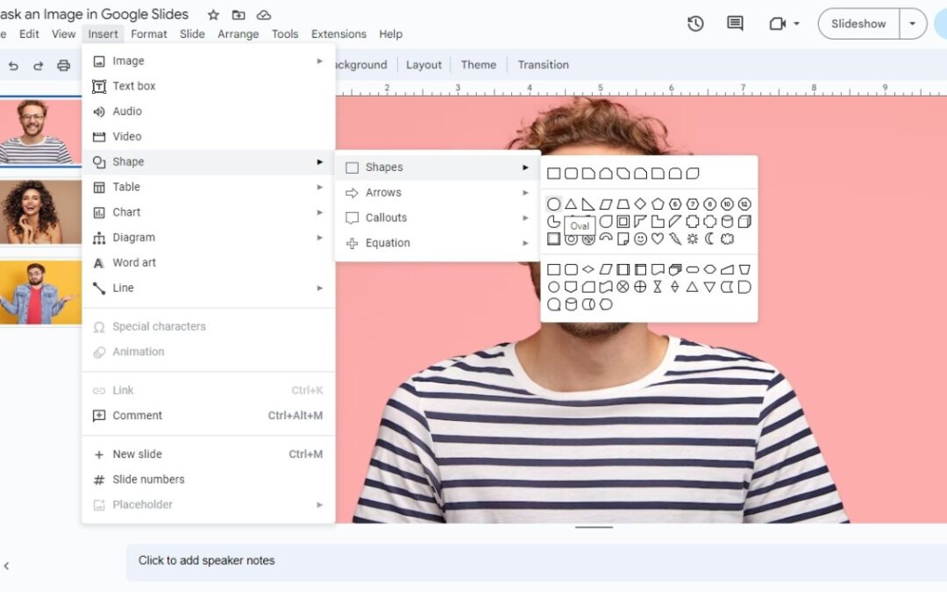Select the sun shape
This screenshot has width=947, height=592.
tap(691, 239)
